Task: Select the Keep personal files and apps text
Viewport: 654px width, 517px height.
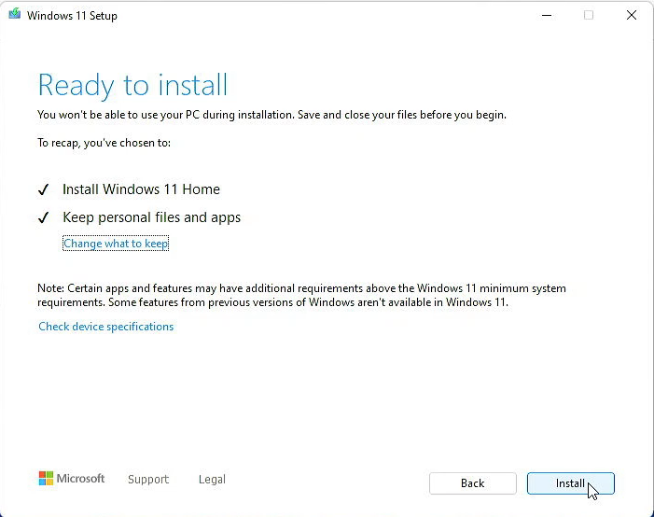Action: point(151,217)
